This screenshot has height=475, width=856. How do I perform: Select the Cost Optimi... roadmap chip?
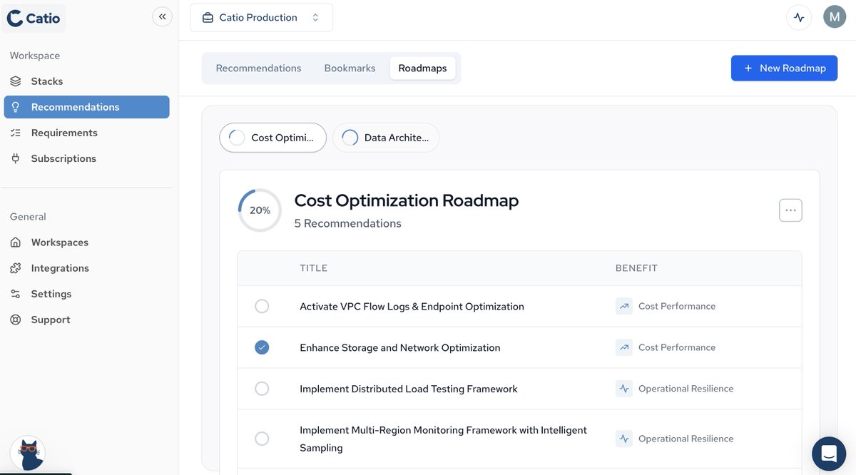272,138
